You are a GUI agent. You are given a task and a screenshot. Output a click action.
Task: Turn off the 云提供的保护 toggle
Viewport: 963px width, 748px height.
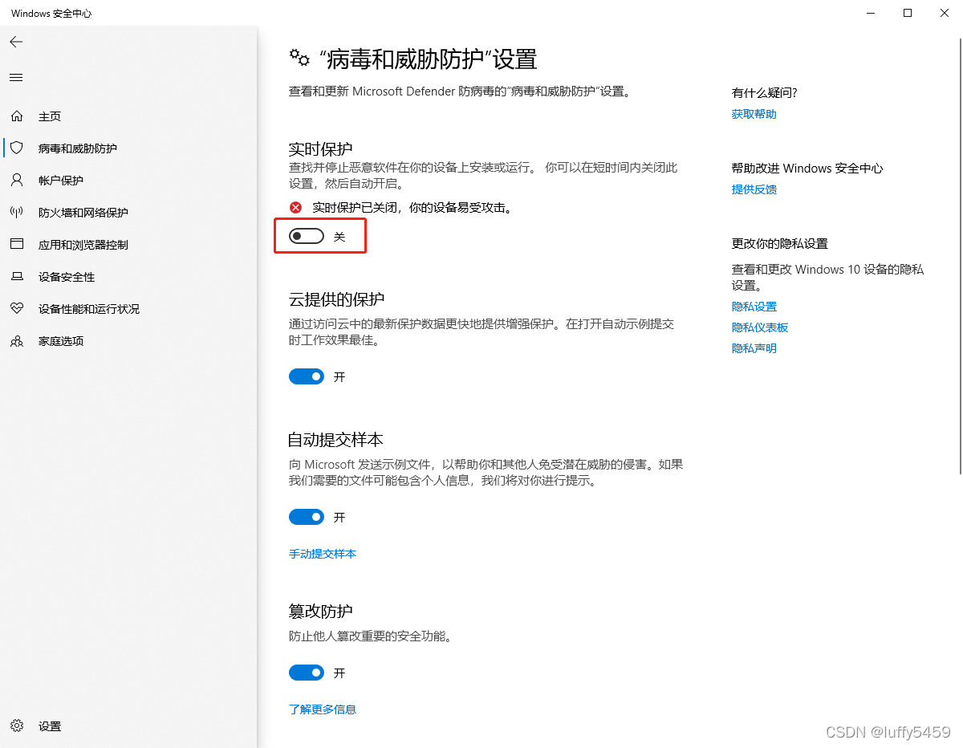pos(307,376)
